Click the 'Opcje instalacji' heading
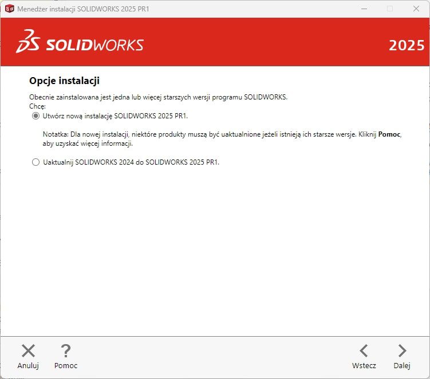The image size is (430, 379). [x=65, y=81]
